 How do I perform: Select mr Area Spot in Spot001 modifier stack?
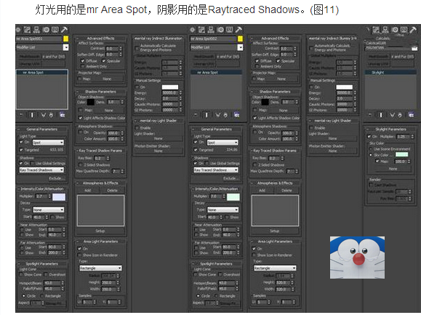click(42, 73)
